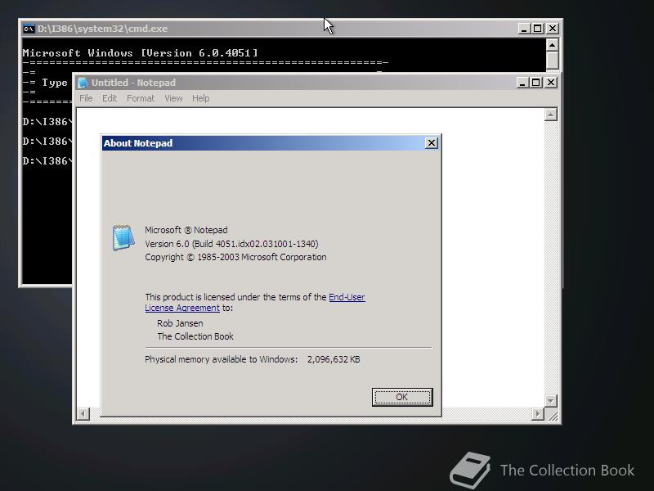The height and width of the screenshot is (491, 654).
Task: Click the cmd.exe title bar system icon
Action: tap(29, 29)
